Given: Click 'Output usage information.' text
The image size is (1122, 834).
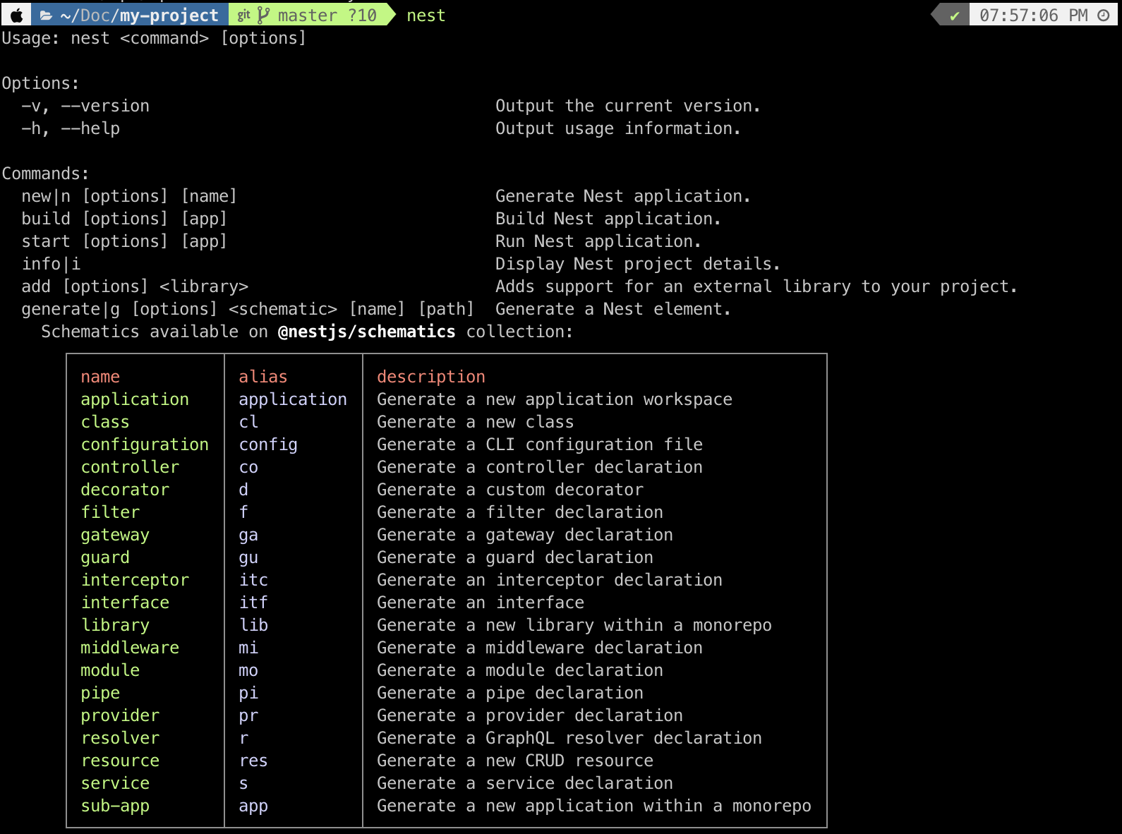Looking at the screenshot, I should coord(618,128).
